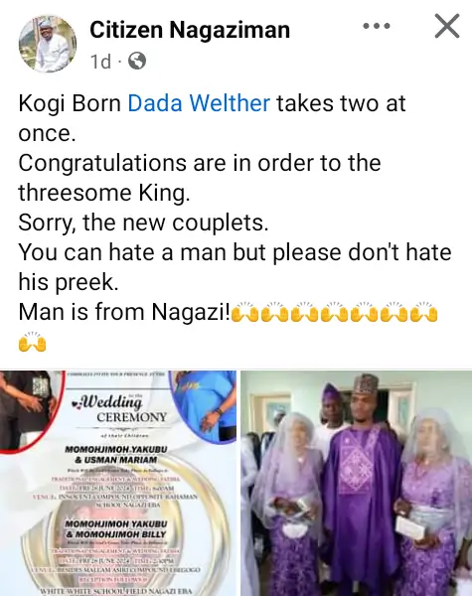Open Citizen Nagaziman's profile picture
The image size is (472, 596).
point(48,44)
